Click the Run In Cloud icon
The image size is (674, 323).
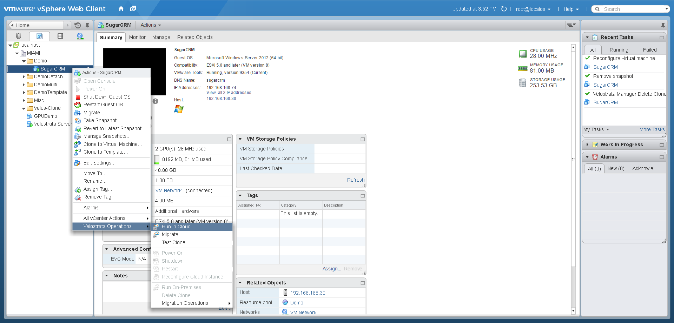tap(156, 227)
